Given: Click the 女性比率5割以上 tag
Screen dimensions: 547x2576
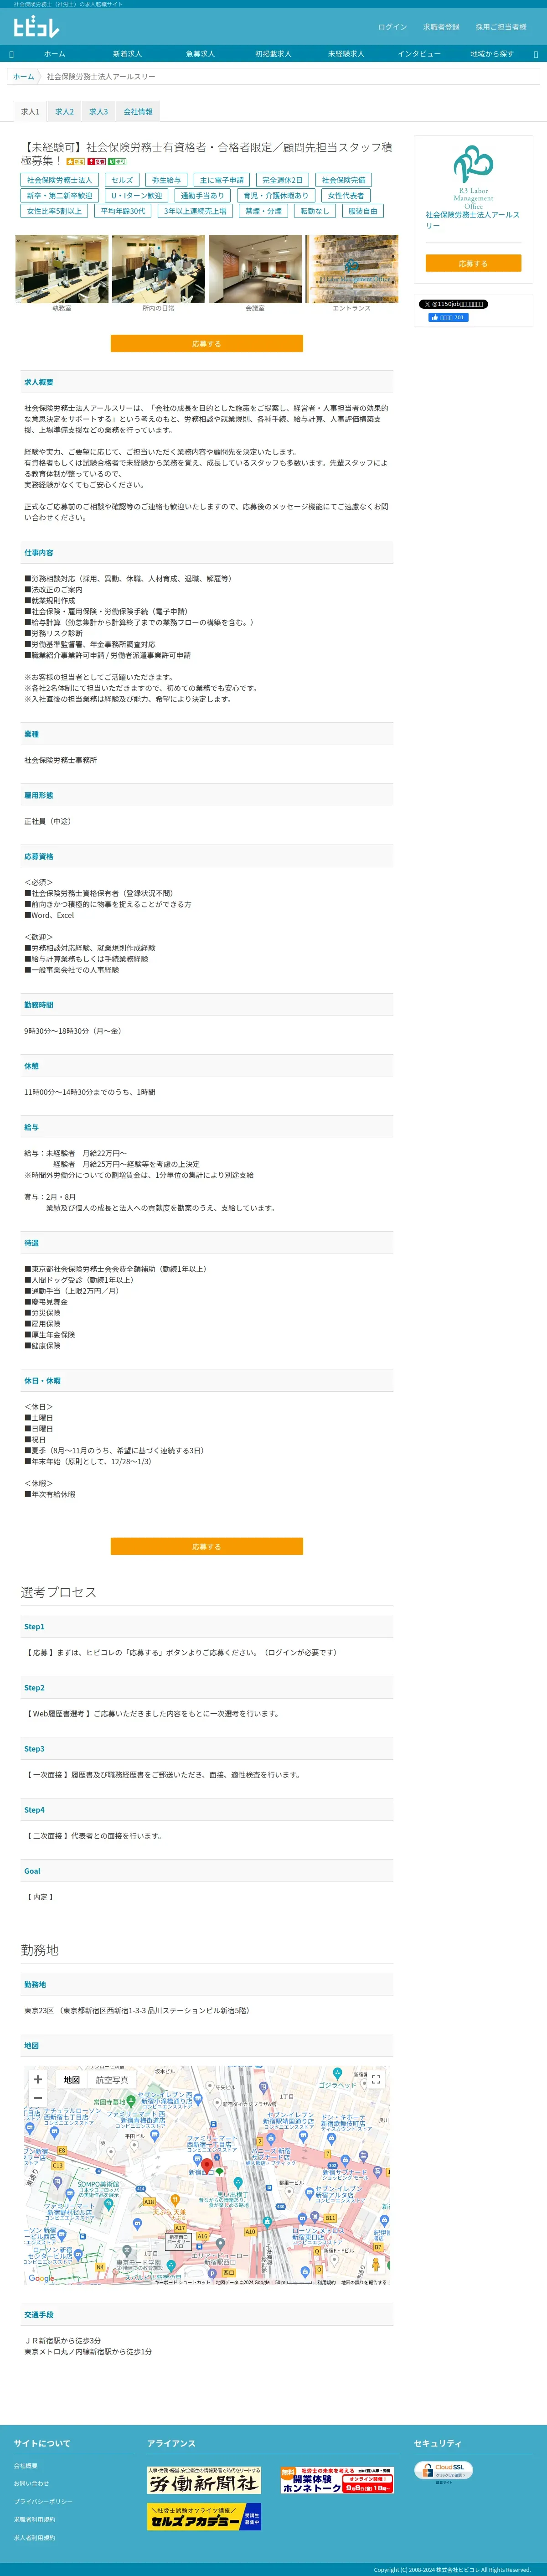Looking at the screenshot, I should [54, 211].
